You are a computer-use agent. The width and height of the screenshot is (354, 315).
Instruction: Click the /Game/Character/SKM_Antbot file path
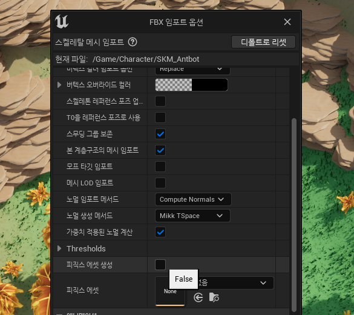tap(146, 59)
